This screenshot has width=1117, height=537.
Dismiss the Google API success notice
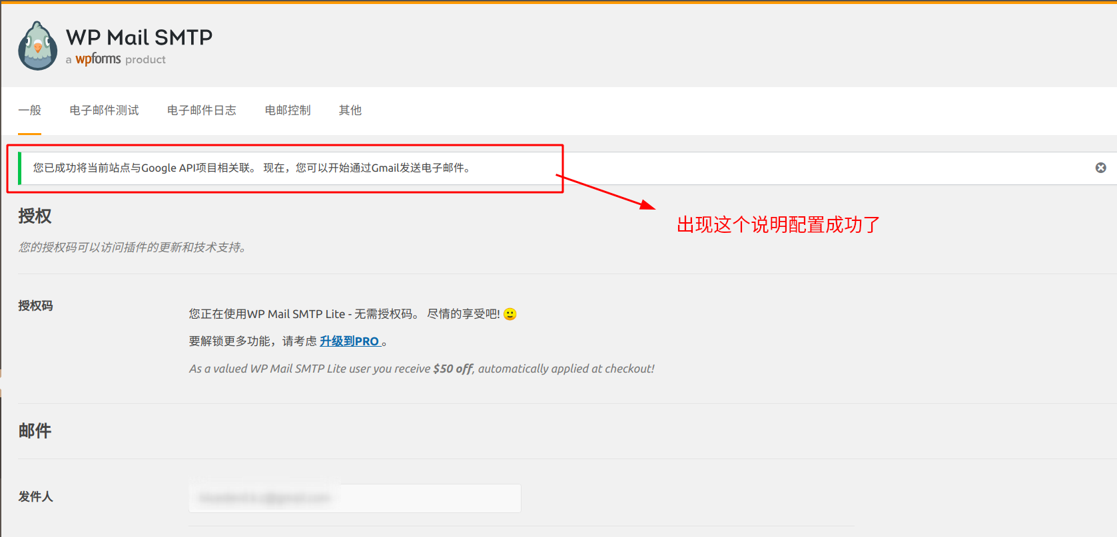point(1101,168)
